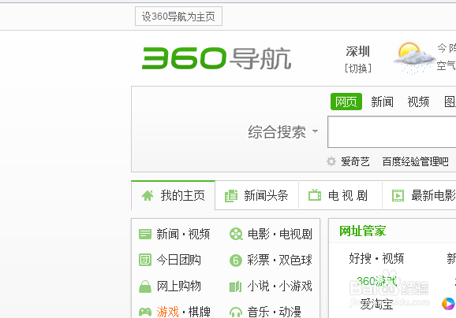456x318 pixels.
Task: Click the gamepad icon beside 游戏·棋牌
Action: 145,312
